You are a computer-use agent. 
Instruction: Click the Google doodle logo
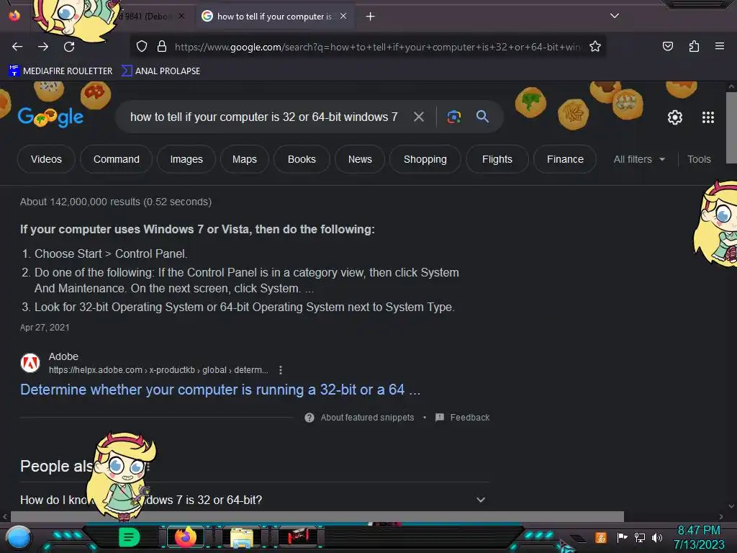click(51, 117)
